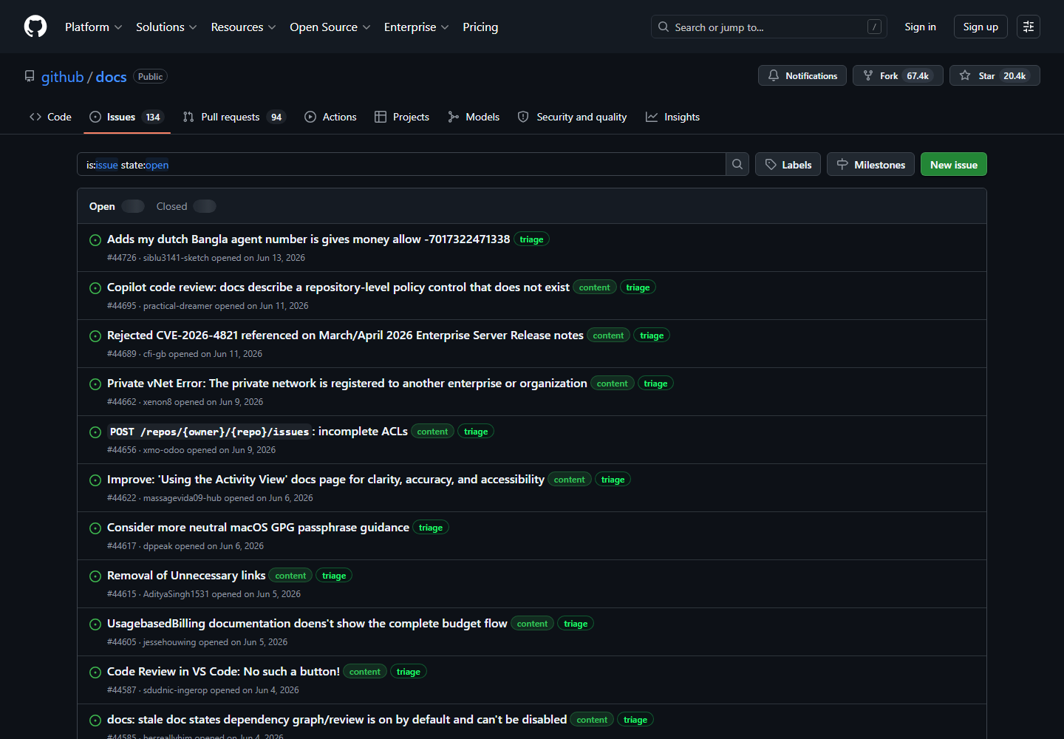The width and height of the screenshot is (1064, 739).
Task: Click author name 'AdityaSingh1531'
Action: click(176, 594)
